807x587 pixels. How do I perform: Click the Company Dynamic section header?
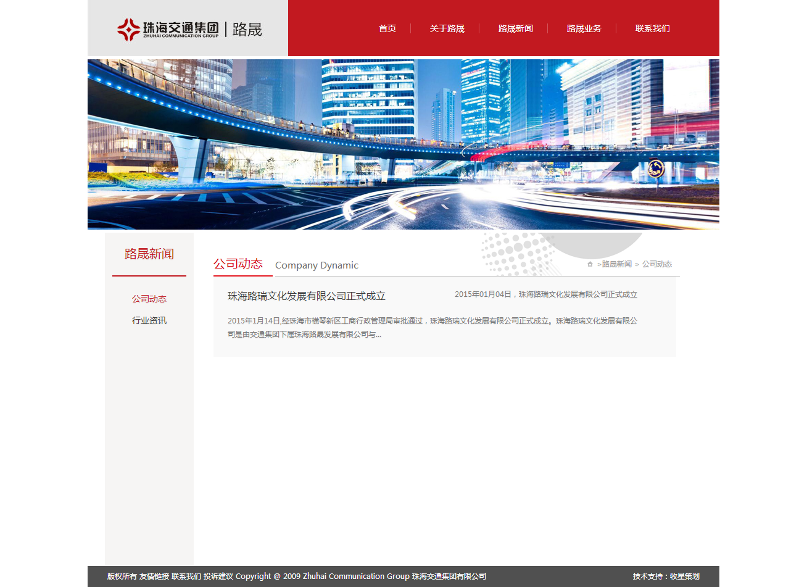coord(317,265)
